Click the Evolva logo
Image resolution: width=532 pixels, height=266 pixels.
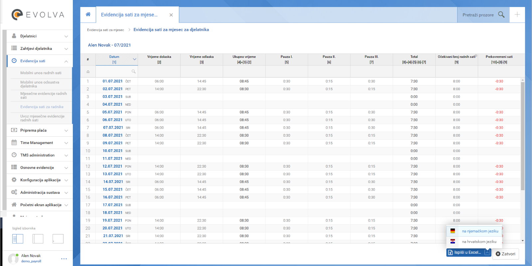tap(38, 15)
